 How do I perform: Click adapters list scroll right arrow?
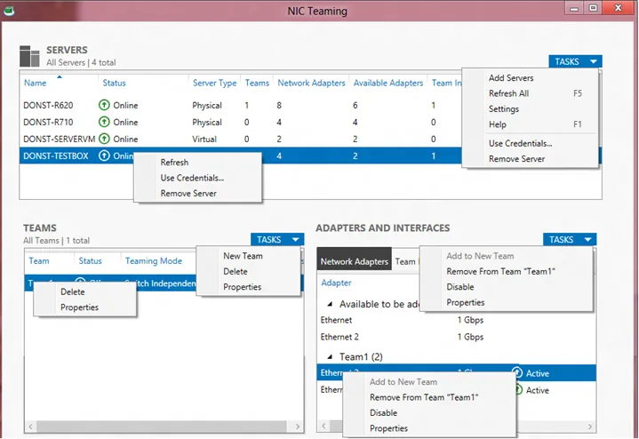pyautogui.click(x=590, y=427)
